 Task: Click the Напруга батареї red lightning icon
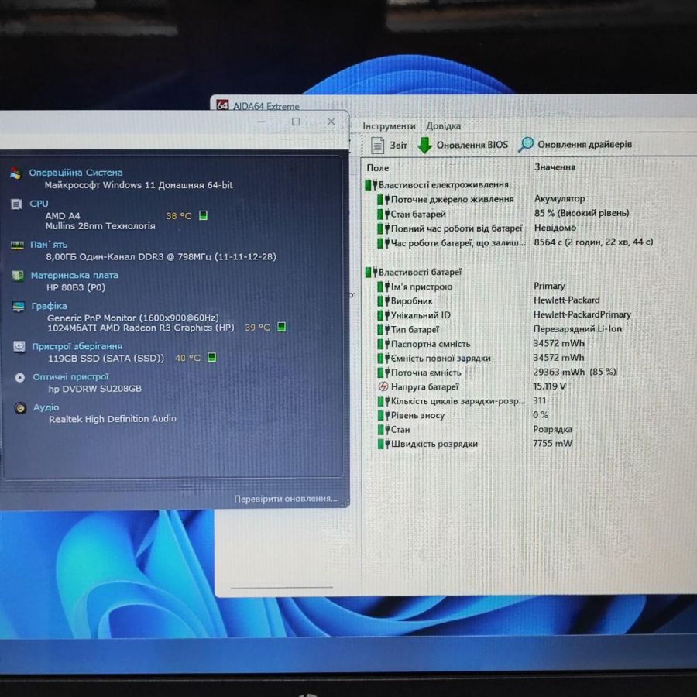[x=383, y=386]
